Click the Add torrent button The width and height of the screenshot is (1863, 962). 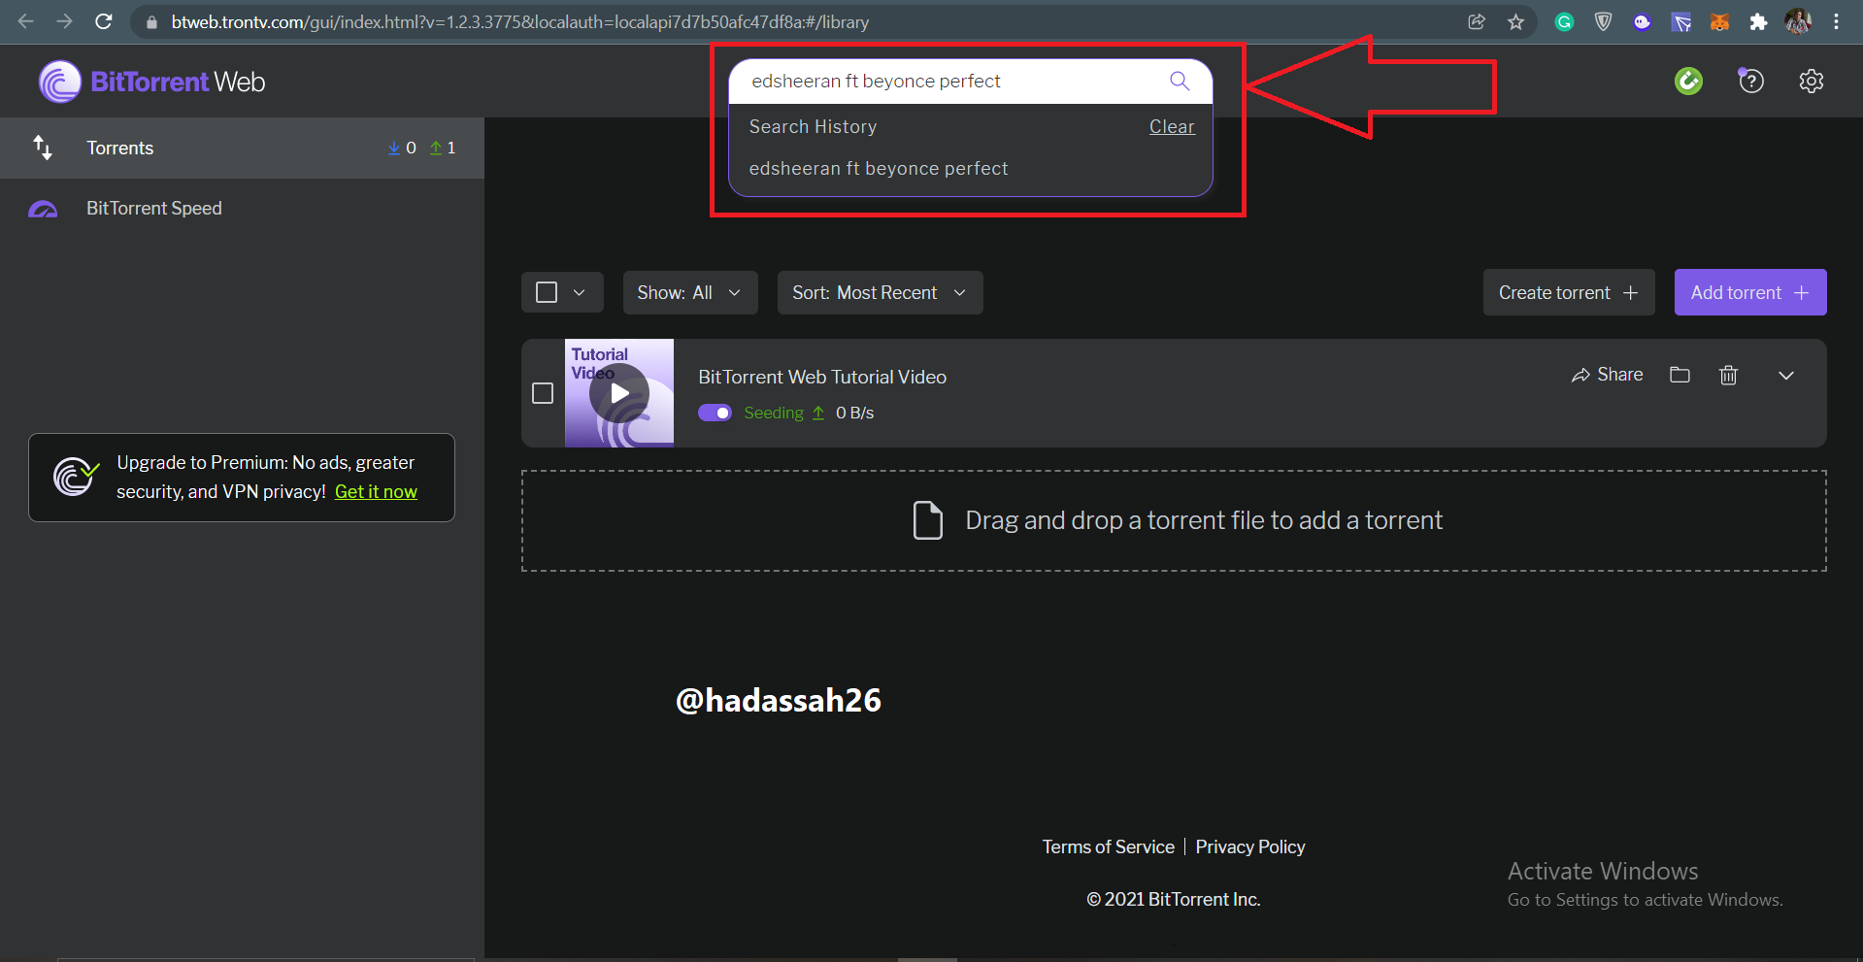[x=1750, y=292]
